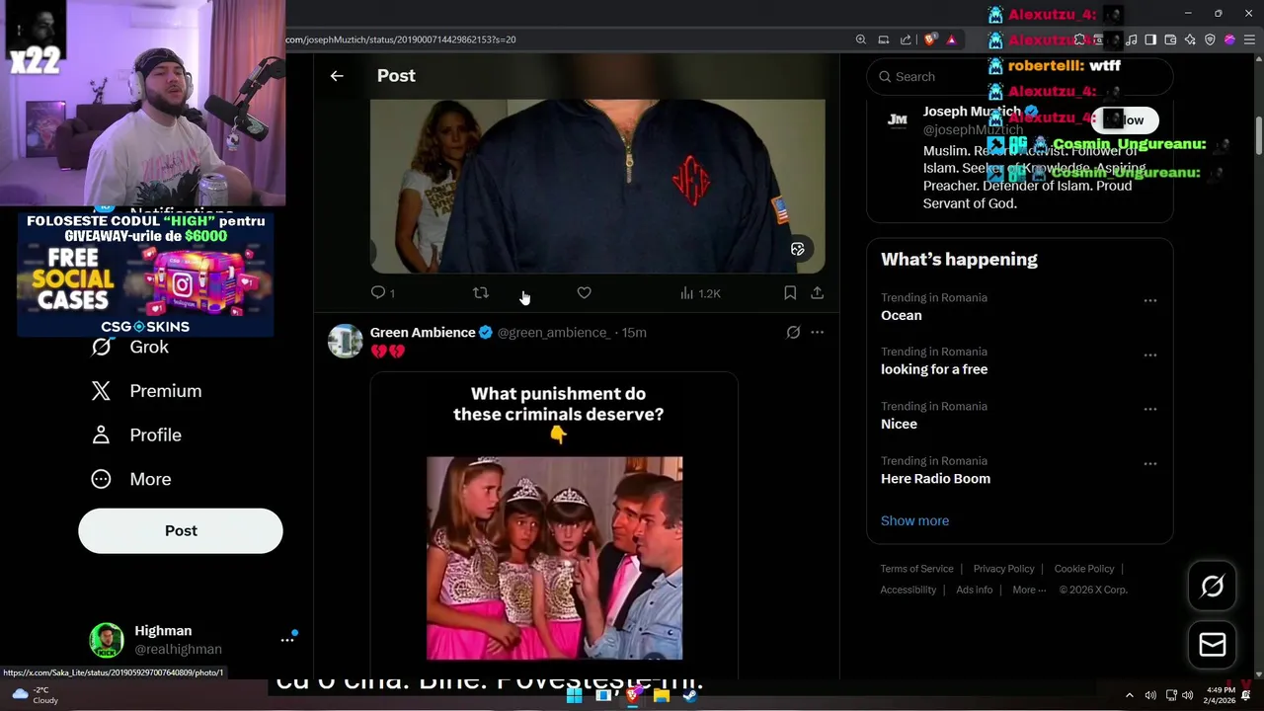Open the looking for a free trend
Image resolution: width=1264 pixels, height=711 pixels.
pos(934,369)
